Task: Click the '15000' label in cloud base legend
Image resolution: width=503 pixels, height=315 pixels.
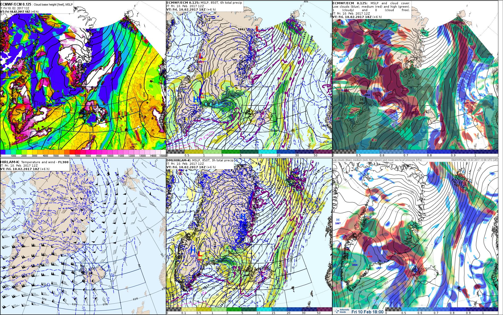Action: click(162, 156)
